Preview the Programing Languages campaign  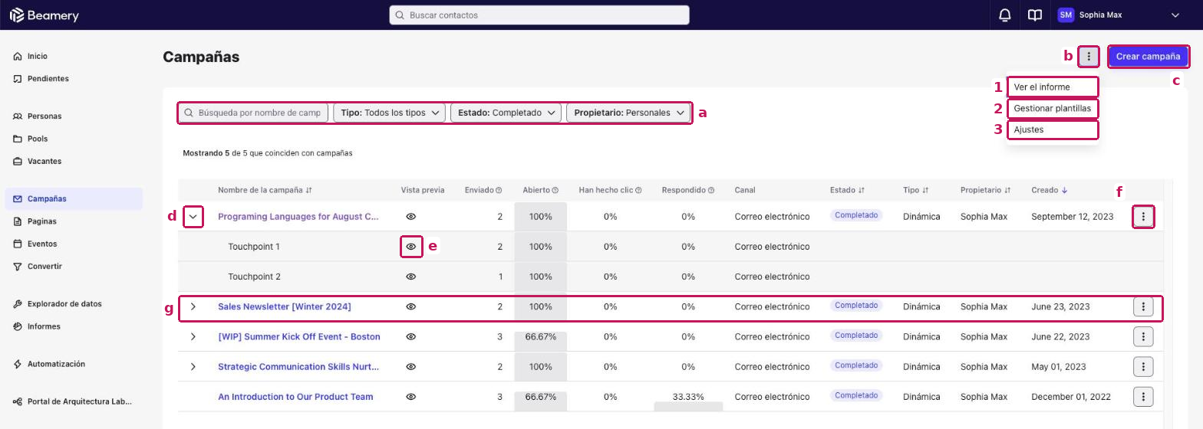point(411,217)
